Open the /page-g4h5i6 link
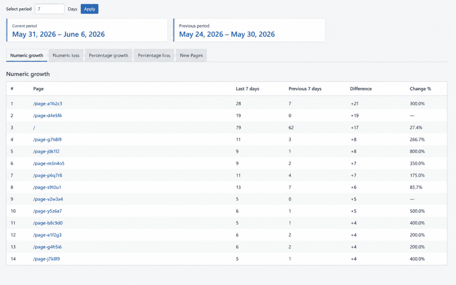Viewport: 456px width, 285px height. click(47, 247)
